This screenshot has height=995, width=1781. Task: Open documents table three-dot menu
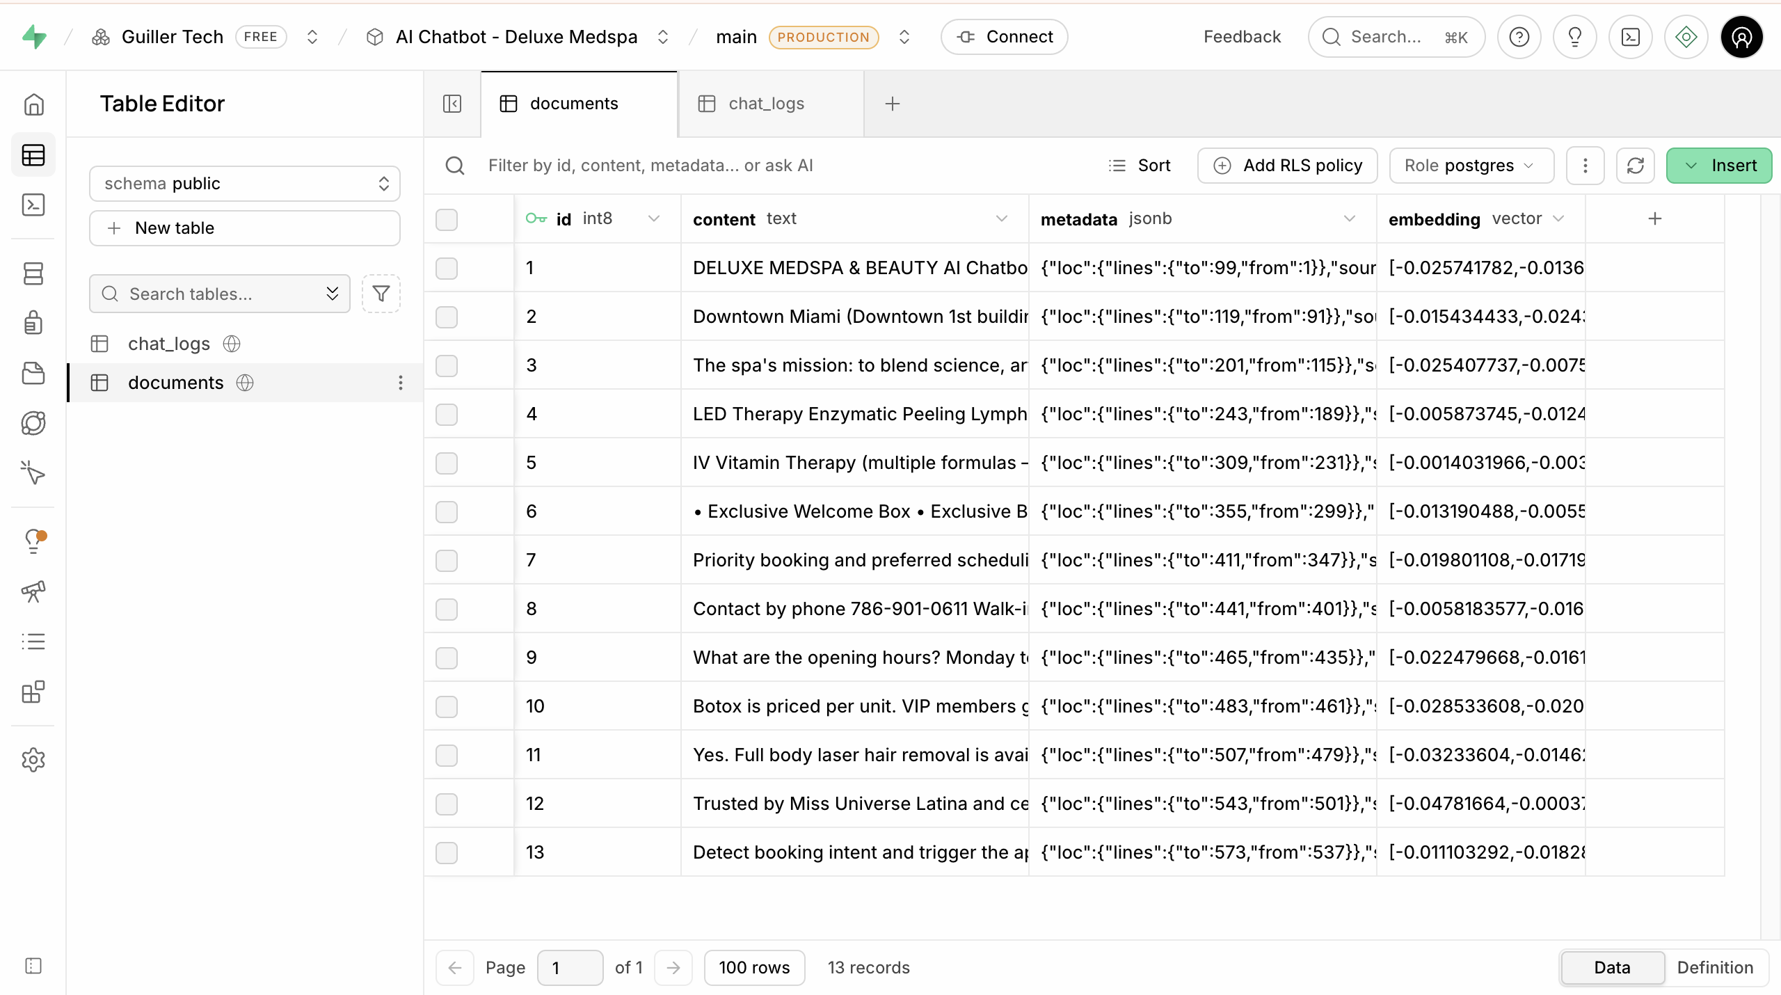coord(401,383)
